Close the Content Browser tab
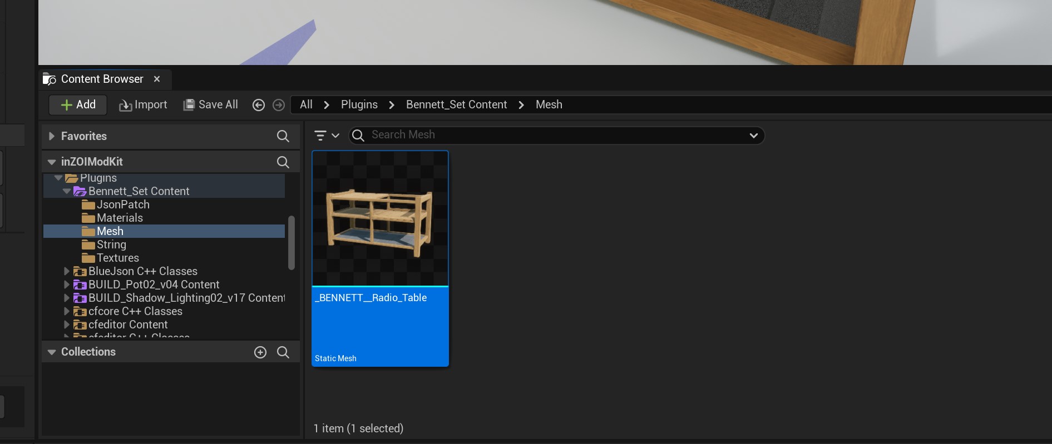 coord(157,79)
